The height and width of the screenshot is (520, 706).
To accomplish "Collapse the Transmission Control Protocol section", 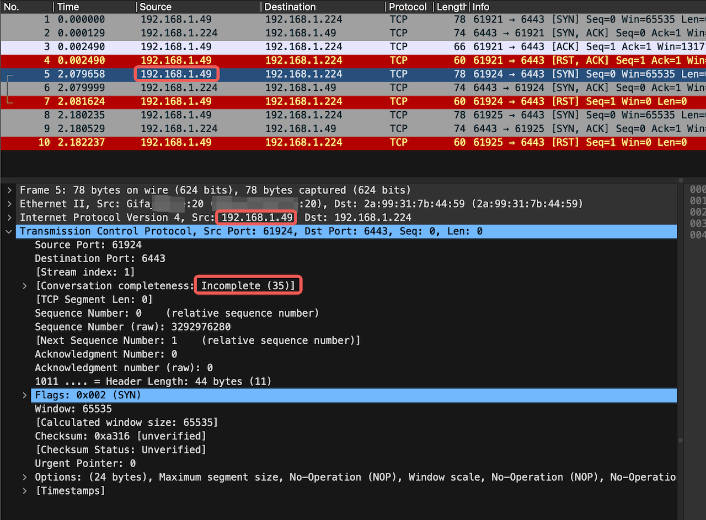I will click(x=9, y=231).
